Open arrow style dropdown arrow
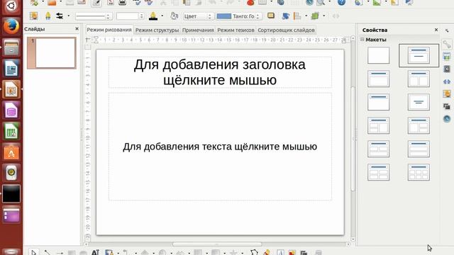 coord(69,16)
